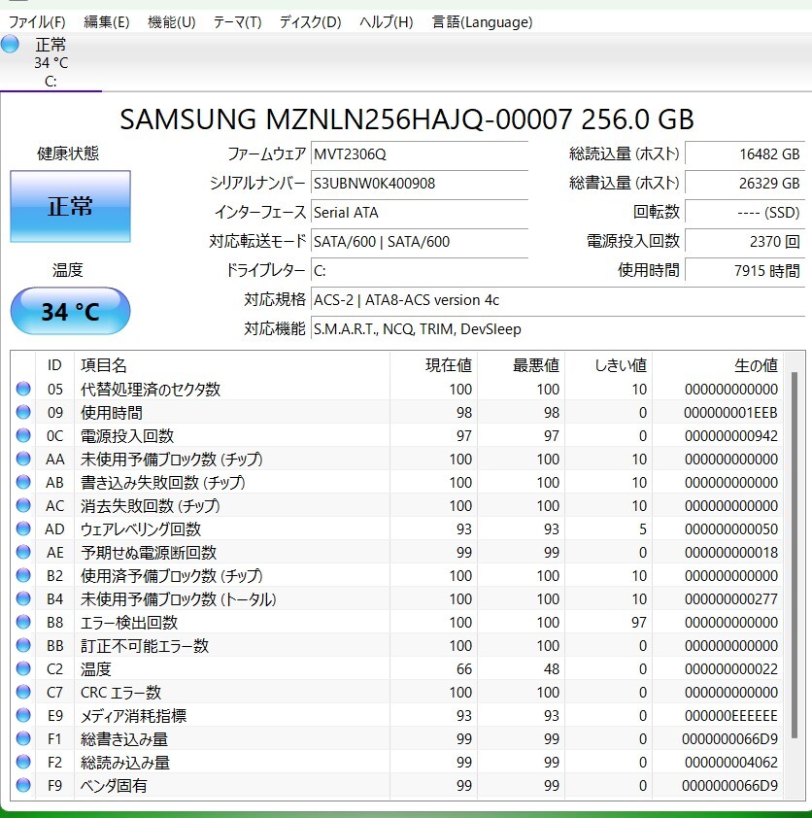Image resolution: width=812 pixels, height=818 pixels.
Task: Click the status orb for attribute F1
Action: (x=23, y=738)
